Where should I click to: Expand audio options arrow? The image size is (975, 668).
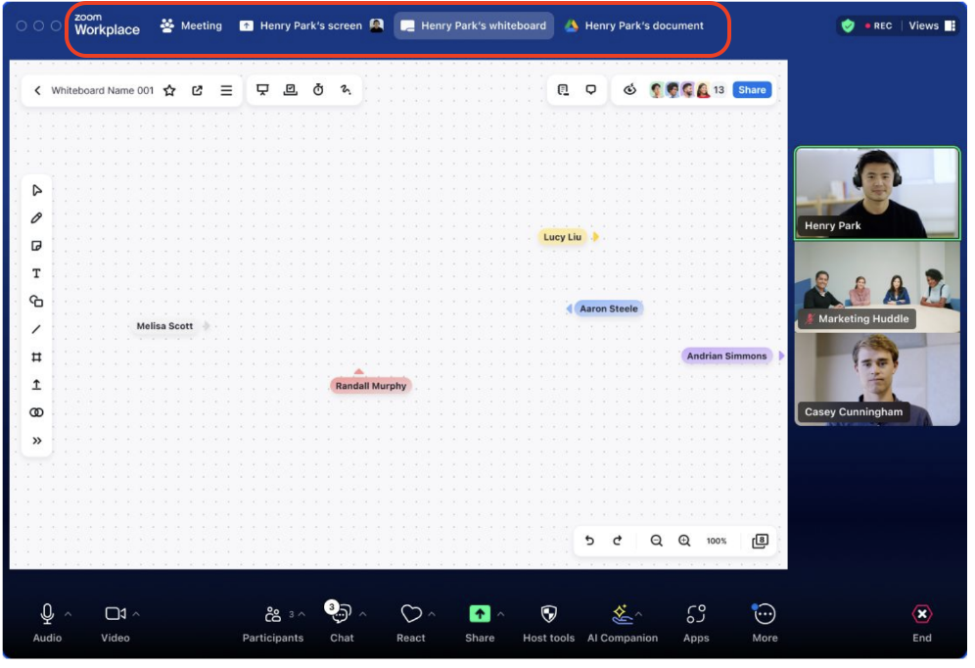(69, 614)
